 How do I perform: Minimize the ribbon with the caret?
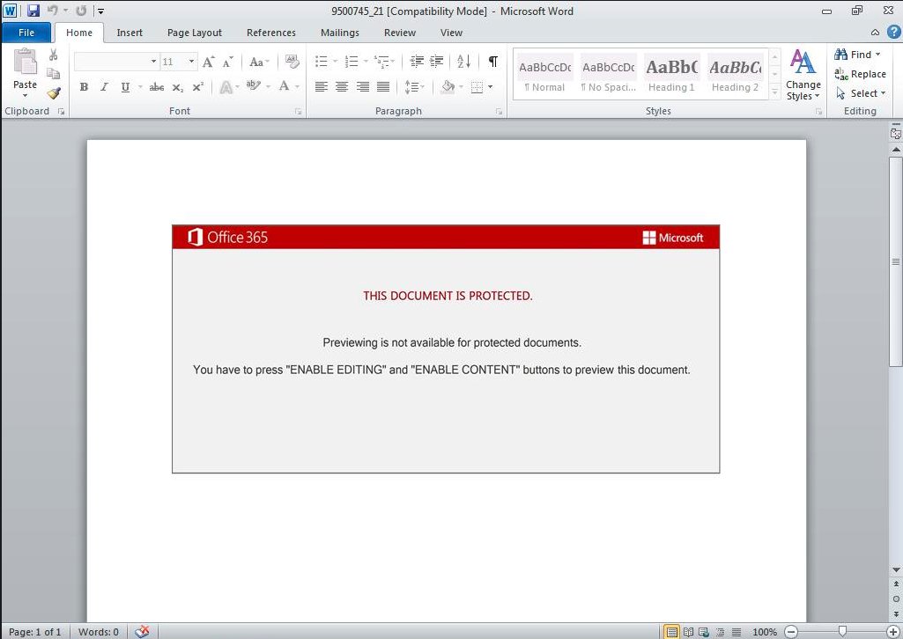(x=876, y=33)
